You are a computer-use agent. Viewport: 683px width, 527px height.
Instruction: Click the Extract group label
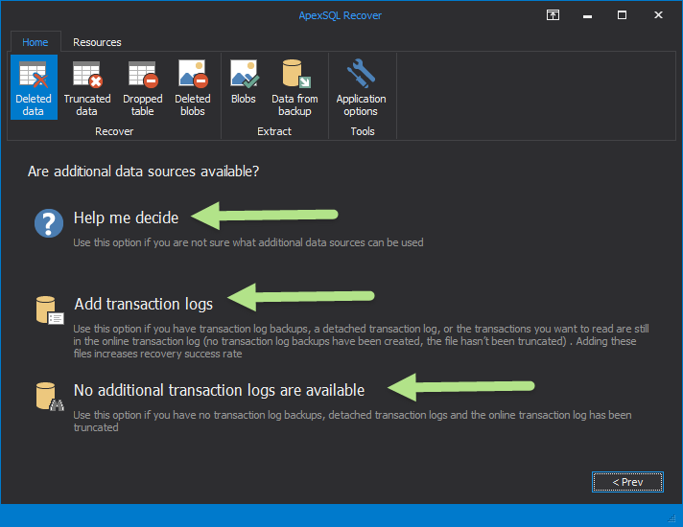coord(274,131)
